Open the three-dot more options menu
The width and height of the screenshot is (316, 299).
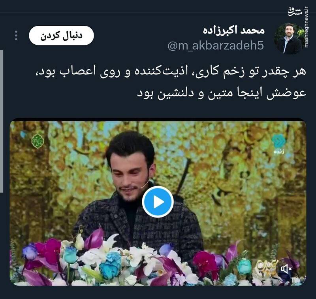point(16,36)
